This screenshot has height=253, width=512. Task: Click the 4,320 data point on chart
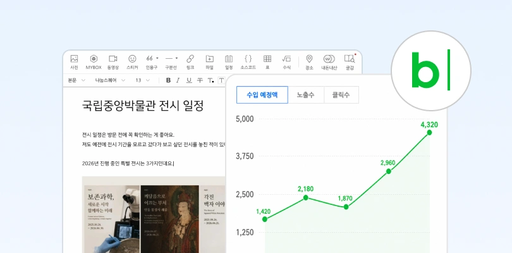tap(429, 132)
